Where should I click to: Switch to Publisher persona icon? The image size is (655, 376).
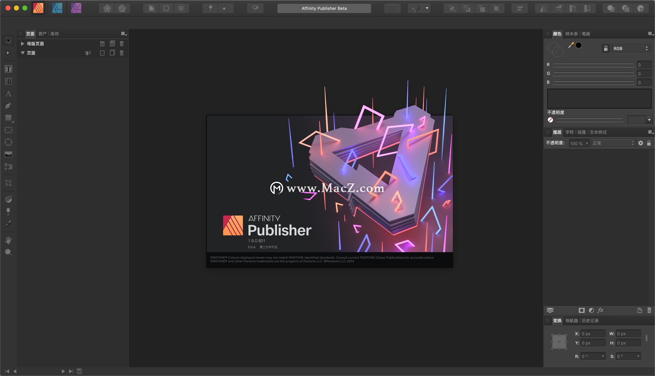point(38,8)
